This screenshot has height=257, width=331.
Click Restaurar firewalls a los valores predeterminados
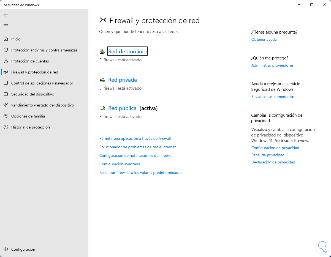click(x=141, y=173)
